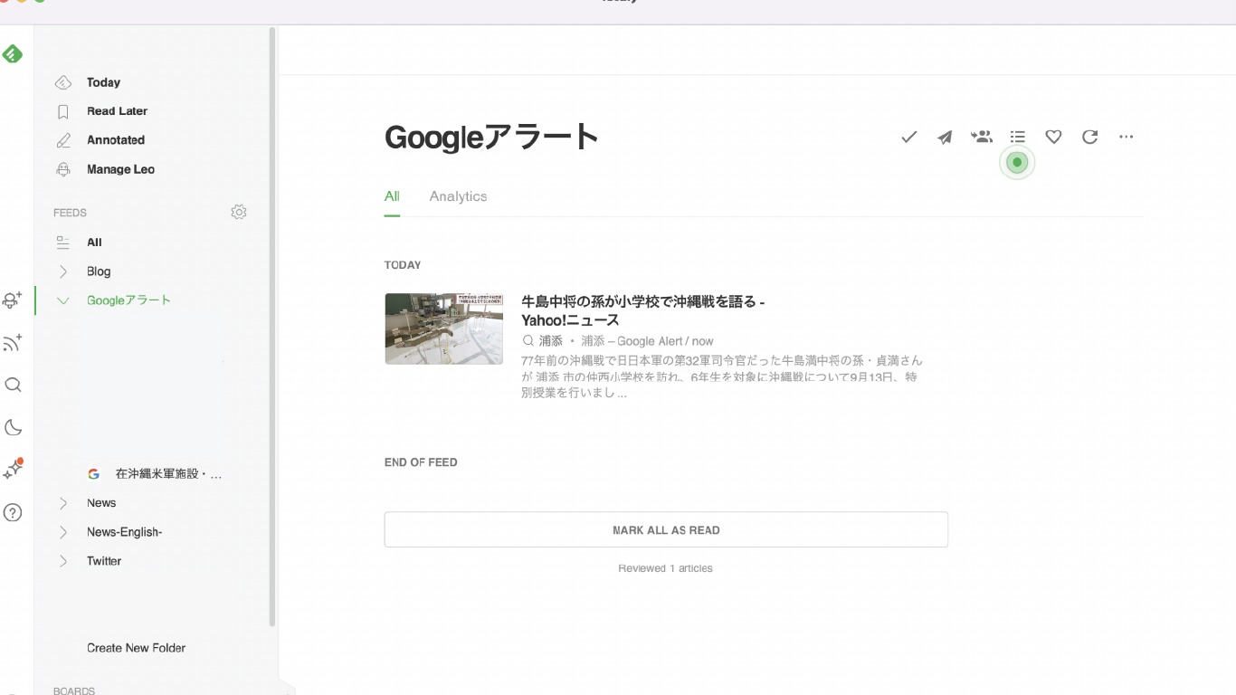Open search from the left rail
1236x695 pixels.
coord(13,386)
